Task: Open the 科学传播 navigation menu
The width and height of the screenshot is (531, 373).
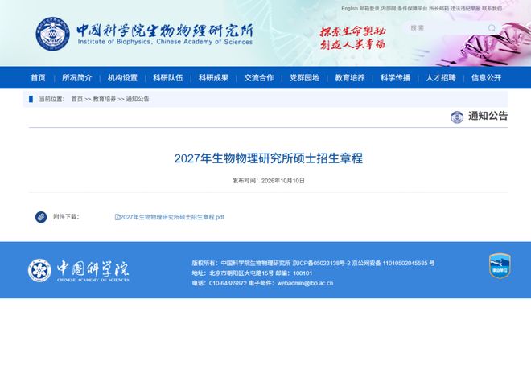Action: click(395, 78)
